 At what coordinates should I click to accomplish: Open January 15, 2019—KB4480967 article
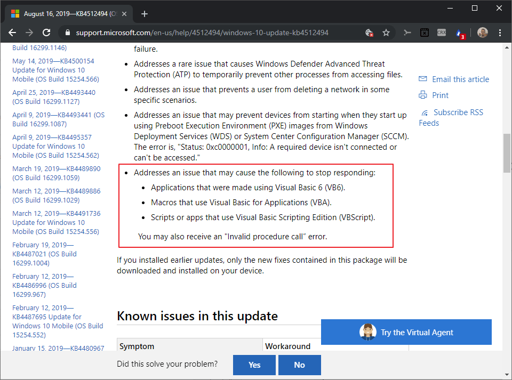coord(58,347)
